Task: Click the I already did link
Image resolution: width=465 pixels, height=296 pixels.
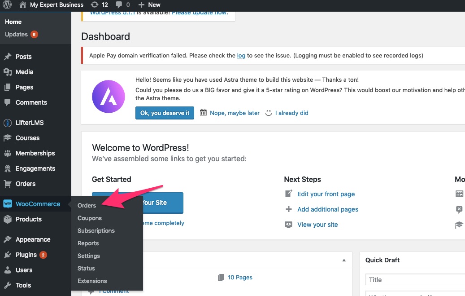Action: tap(292, 113)
